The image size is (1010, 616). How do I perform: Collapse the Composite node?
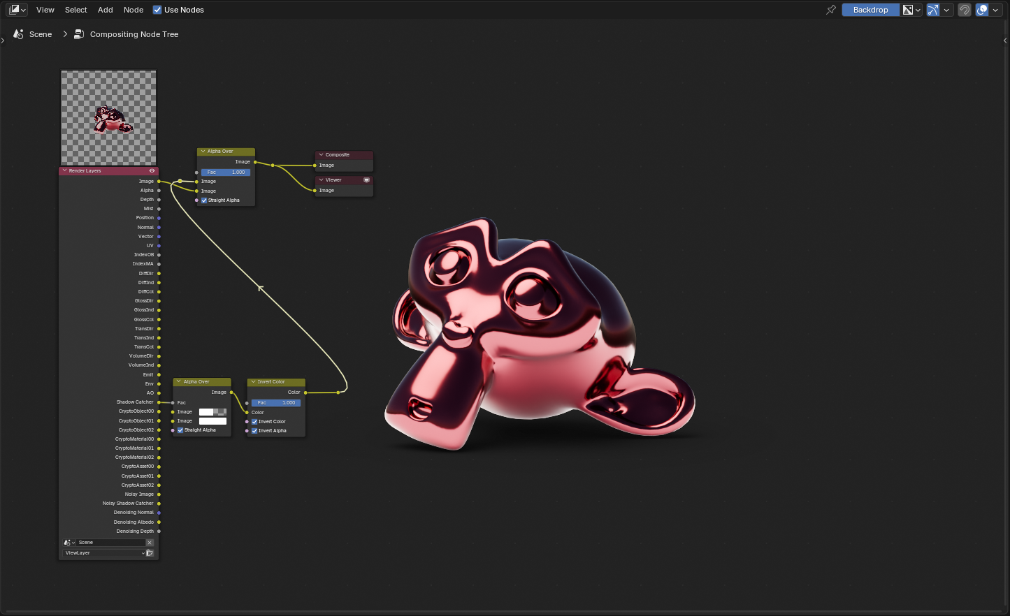point(321,154)
